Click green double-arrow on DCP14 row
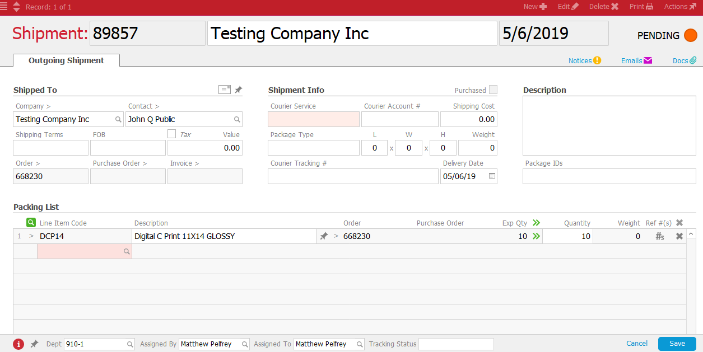Screen dimensions: 703x352 click(536, 236)
